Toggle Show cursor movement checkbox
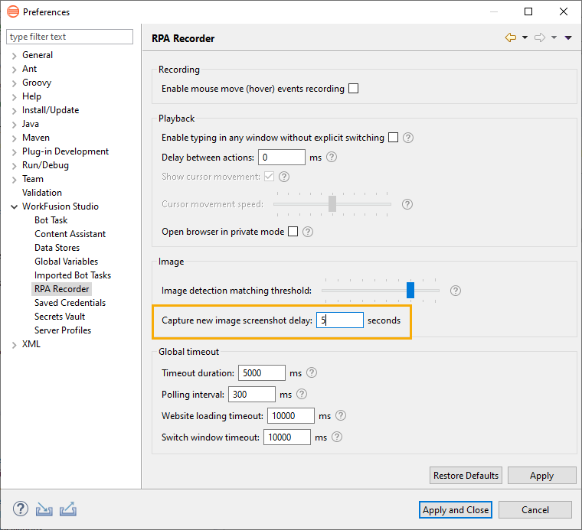Viewport: 582px width, 530px height. [269, 177]
